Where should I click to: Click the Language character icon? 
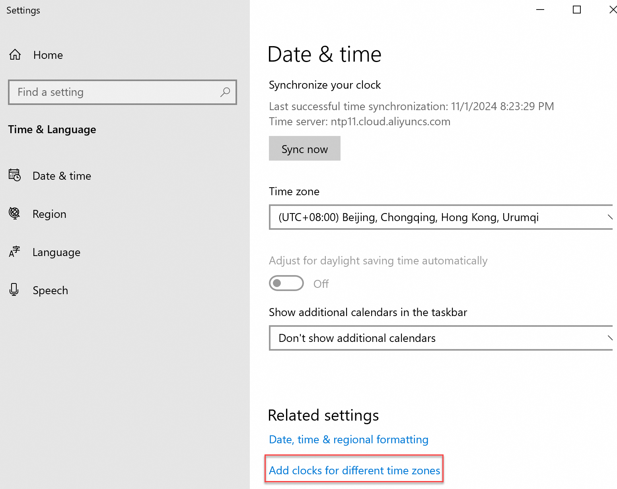pyautogui.click(x=14, y=252)
